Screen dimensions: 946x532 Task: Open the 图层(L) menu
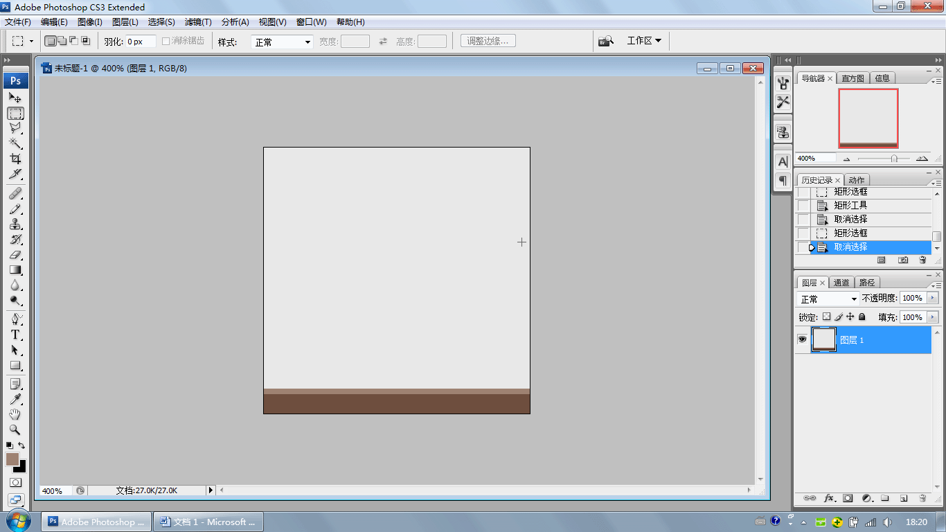coord(125,22)
